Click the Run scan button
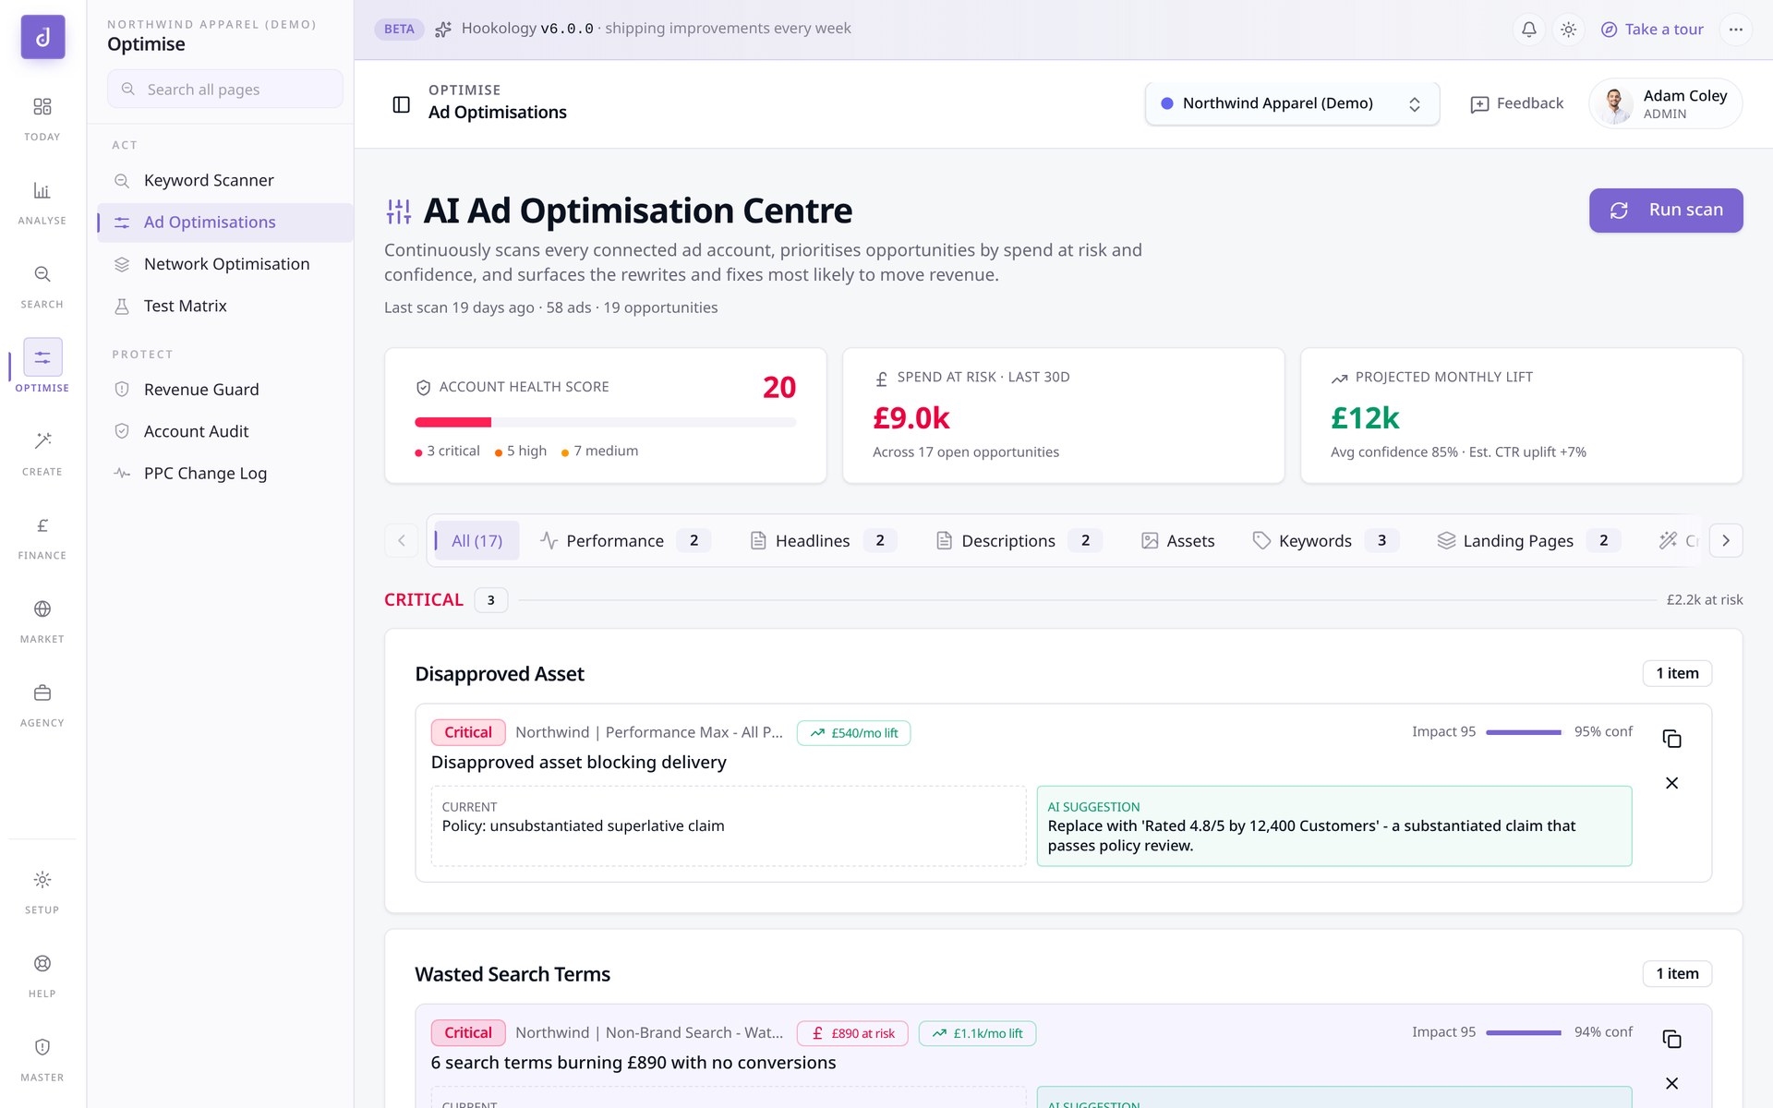Viewport: 1773px width, 1108px height. click(x=1666, y=211)
